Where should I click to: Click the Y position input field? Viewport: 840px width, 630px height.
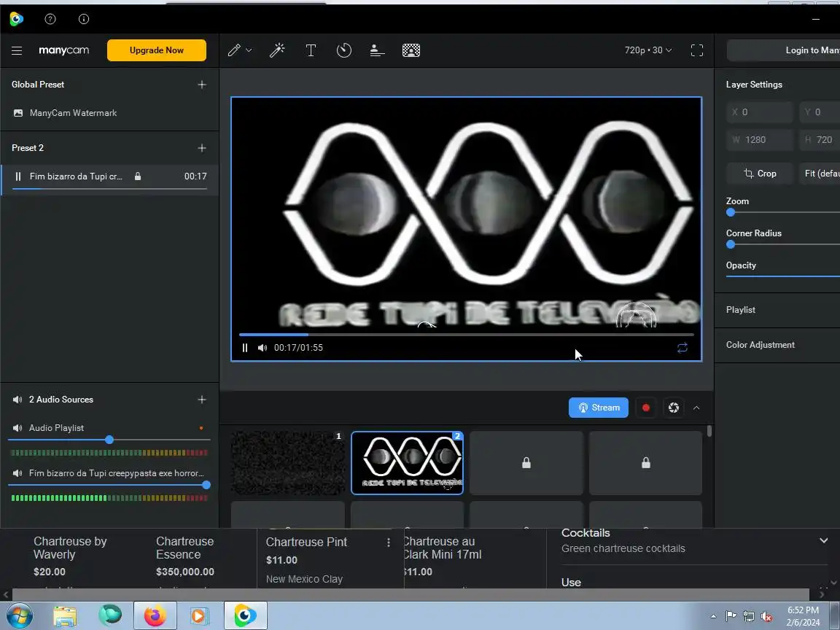click(x=820, y=112)
